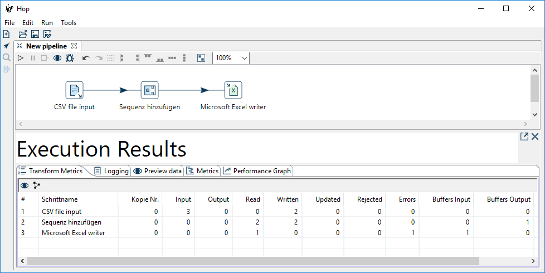
Task: Stop the pipeline execution
Action: tap(45, 58)
